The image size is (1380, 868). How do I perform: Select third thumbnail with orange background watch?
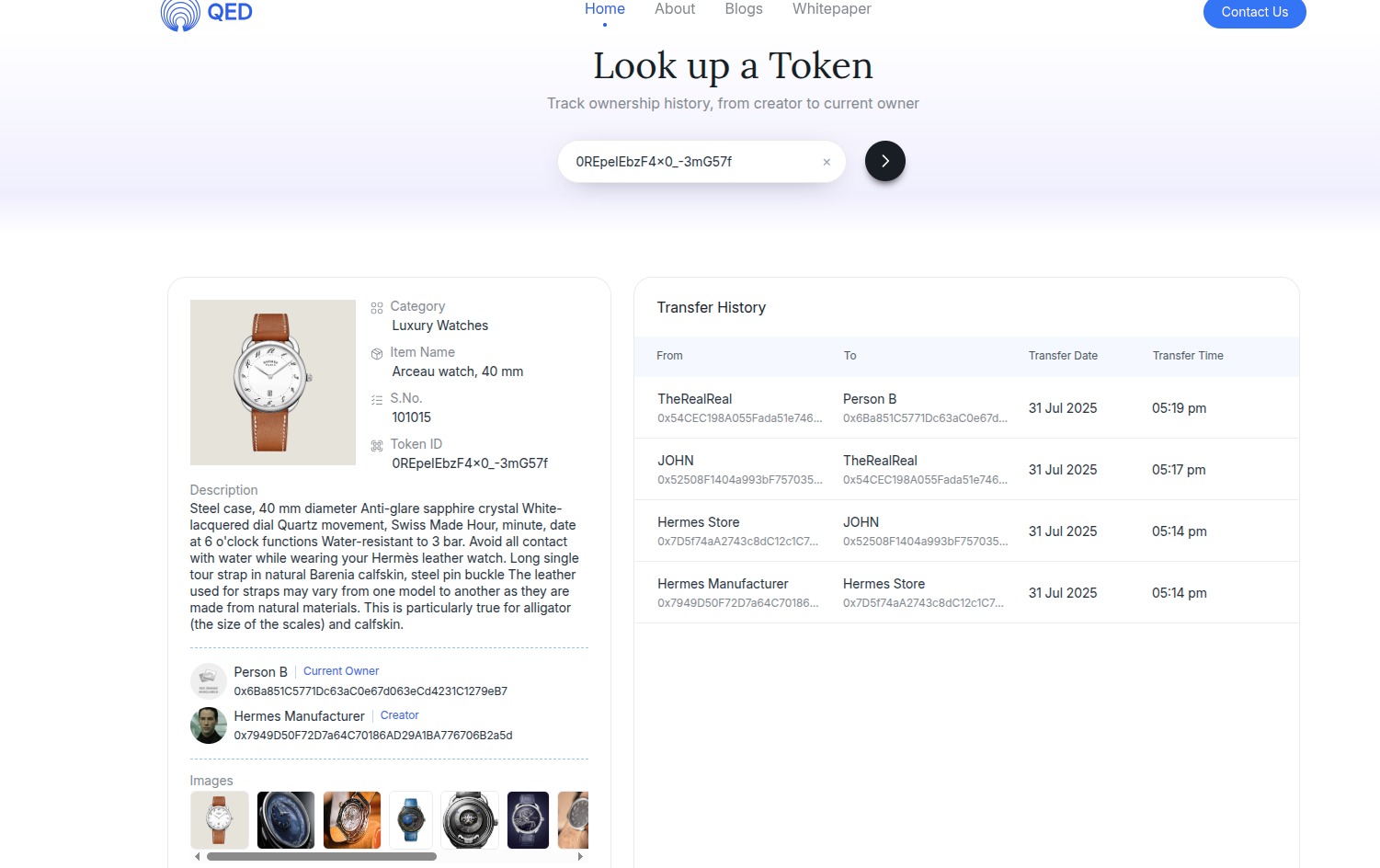pos(352,820)
